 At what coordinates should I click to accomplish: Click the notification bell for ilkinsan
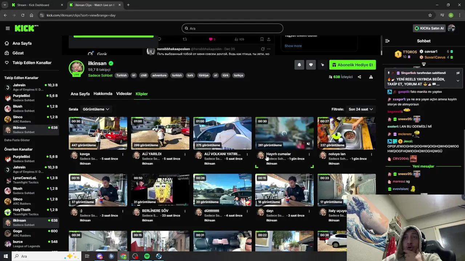[x=299, y=65]
